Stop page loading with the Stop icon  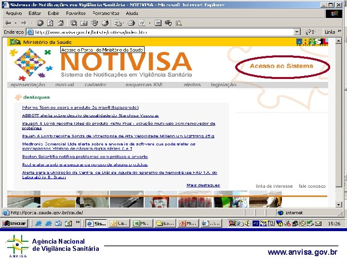click(40, 23)
